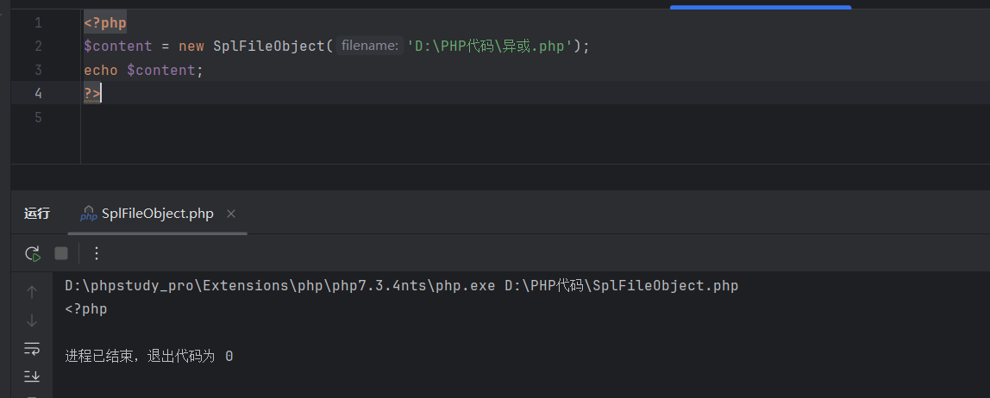Screen dimensions: 990x398
Task: Toggle scroll to end of output
Action: pyautogui.click(x=32, y=376)
